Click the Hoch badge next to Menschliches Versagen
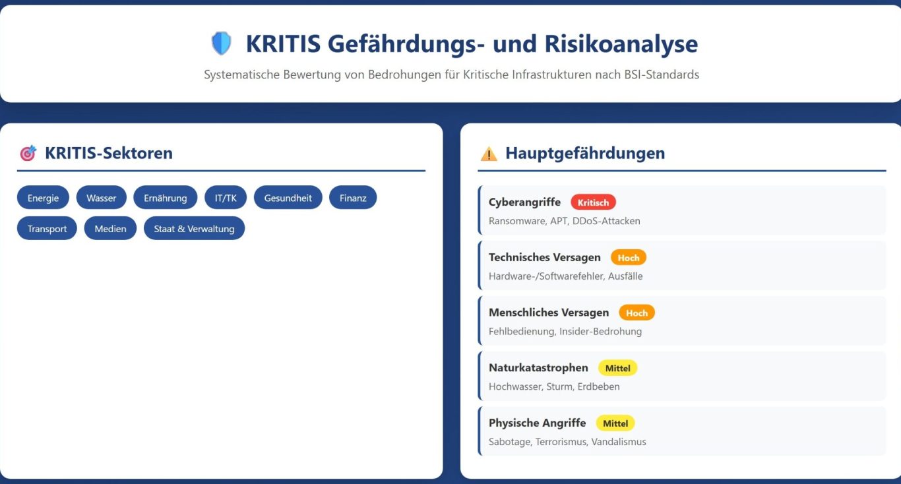The width and height of the screenshot is (901, 484). pos(637,313)
